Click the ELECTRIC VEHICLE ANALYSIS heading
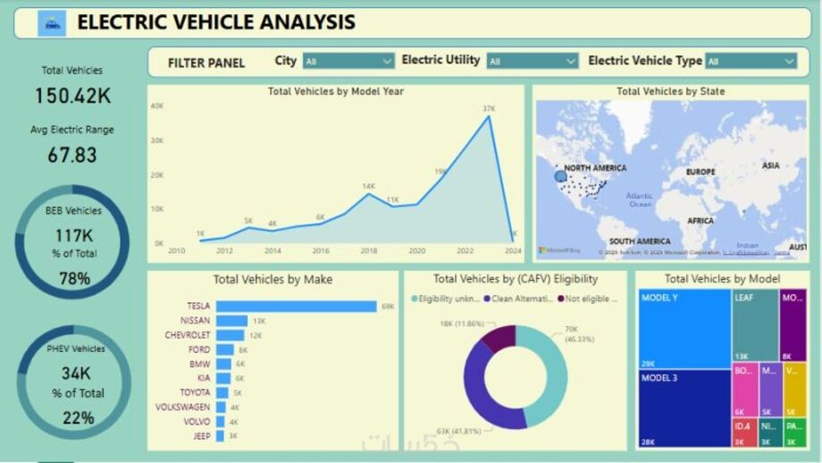Viewport: 822px width, 463px height. pyautogui.click(x=216, y=22)
